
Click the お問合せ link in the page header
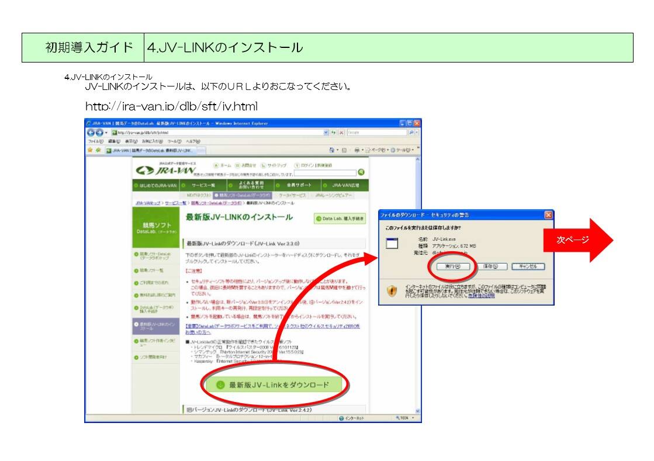click(245, 165)
